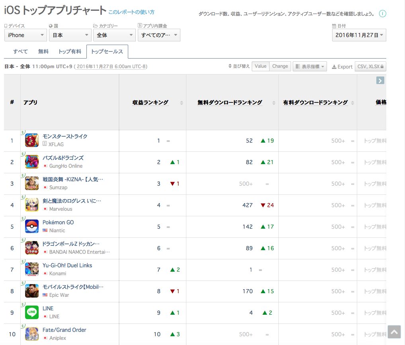Open the アプリ内課金 dropdown
This screenshot has width=405, height=345.
(x=159, y=35)
